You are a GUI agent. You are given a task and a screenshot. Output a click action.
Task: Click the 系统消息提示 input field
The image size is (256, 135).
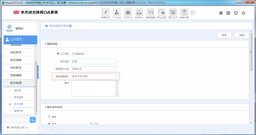(94, 76)
